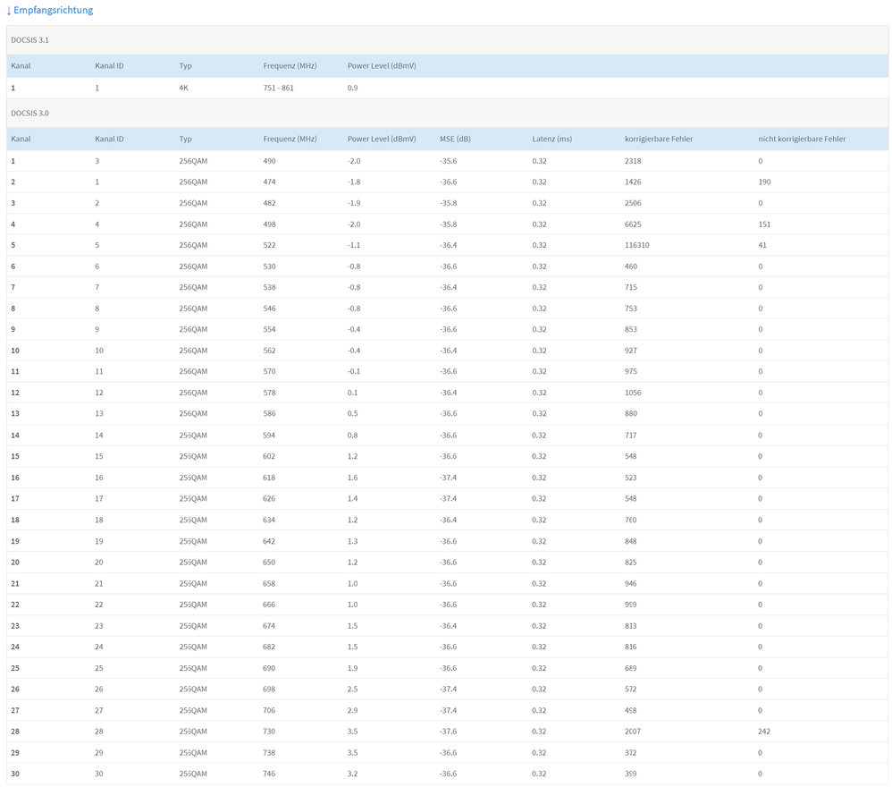Select frequency cell 570

pyautogui.click(x=269, y=372)
